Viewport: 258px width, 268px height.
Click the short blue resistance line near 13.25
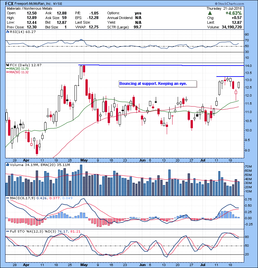230,77
